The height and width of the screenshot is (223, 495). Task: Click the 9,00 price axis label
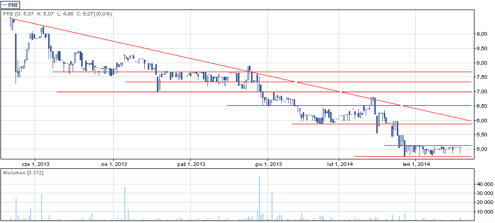point(482,34)
